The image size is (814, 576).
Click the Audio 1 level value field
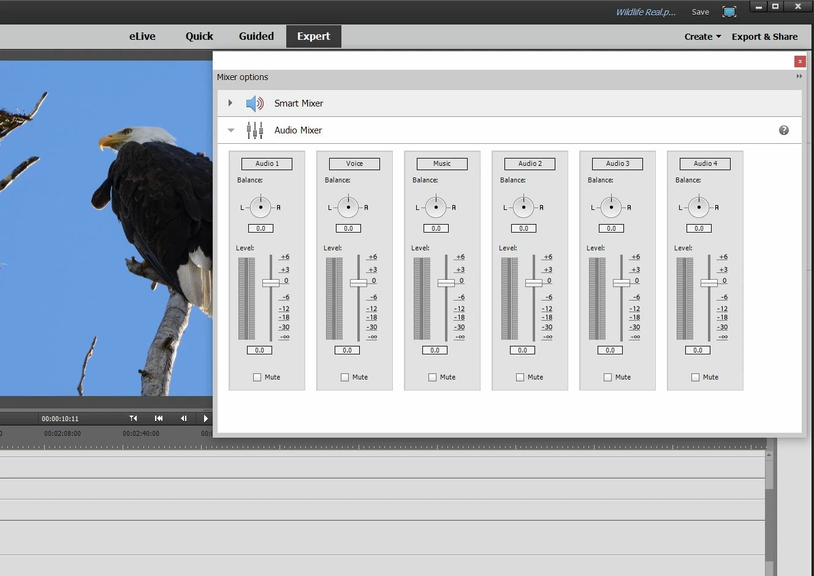pyautogui.click(x=259, y=350)
